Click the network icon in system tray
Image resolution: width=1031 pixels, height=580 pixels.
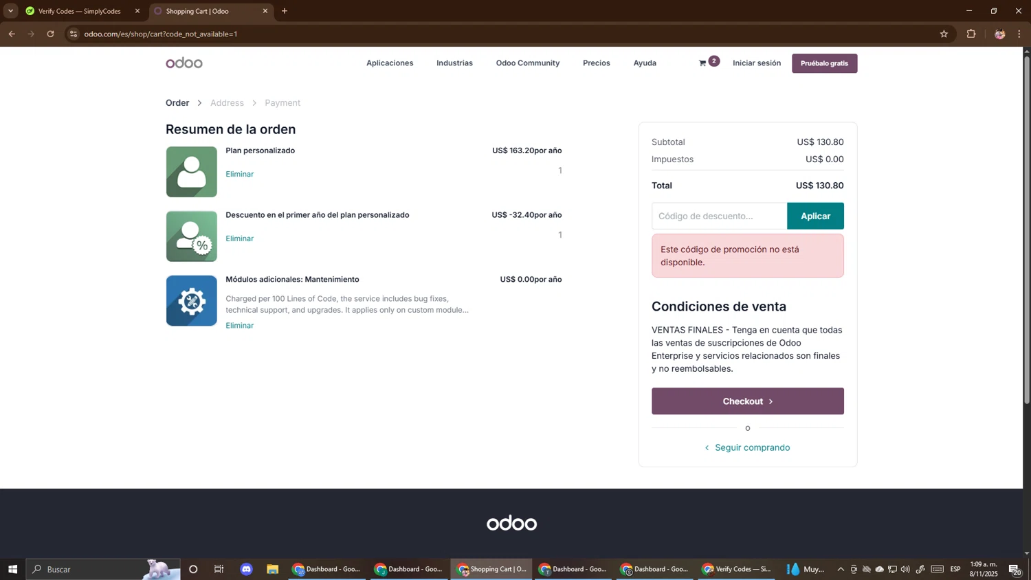pos(892,569)
